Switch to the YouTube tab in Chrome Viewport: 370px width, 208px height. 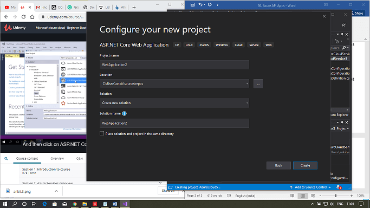click(x=10, y=7)
